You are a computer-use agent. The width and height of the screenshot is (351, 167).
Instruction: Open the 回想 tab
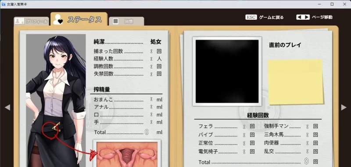pos(126,21)
